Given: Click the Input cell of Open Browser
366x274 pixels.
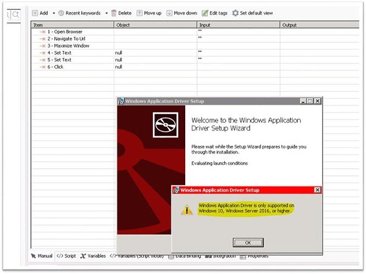Looking at the screenshot, I should click(239, 32).
